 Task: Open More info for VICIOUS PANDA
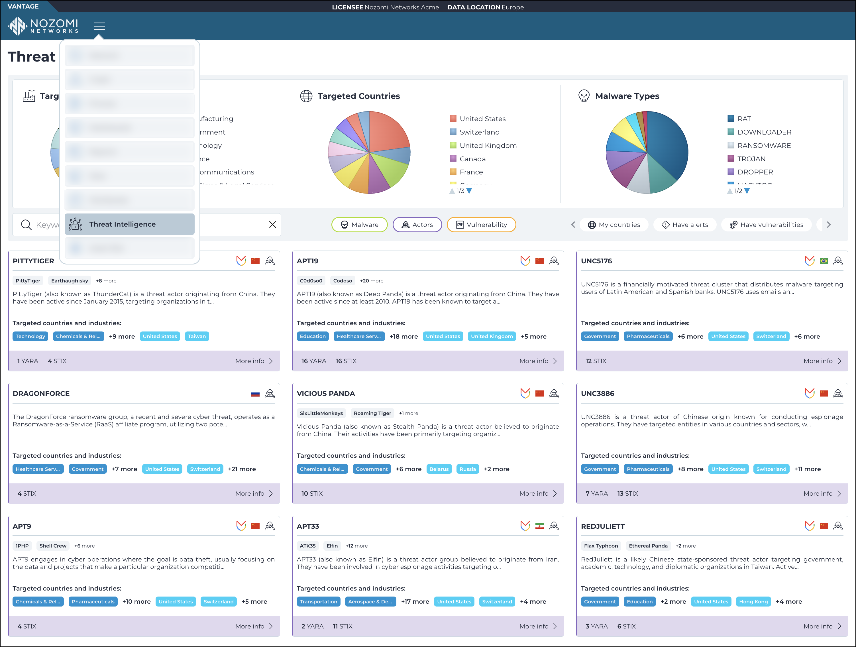[538, 493]
